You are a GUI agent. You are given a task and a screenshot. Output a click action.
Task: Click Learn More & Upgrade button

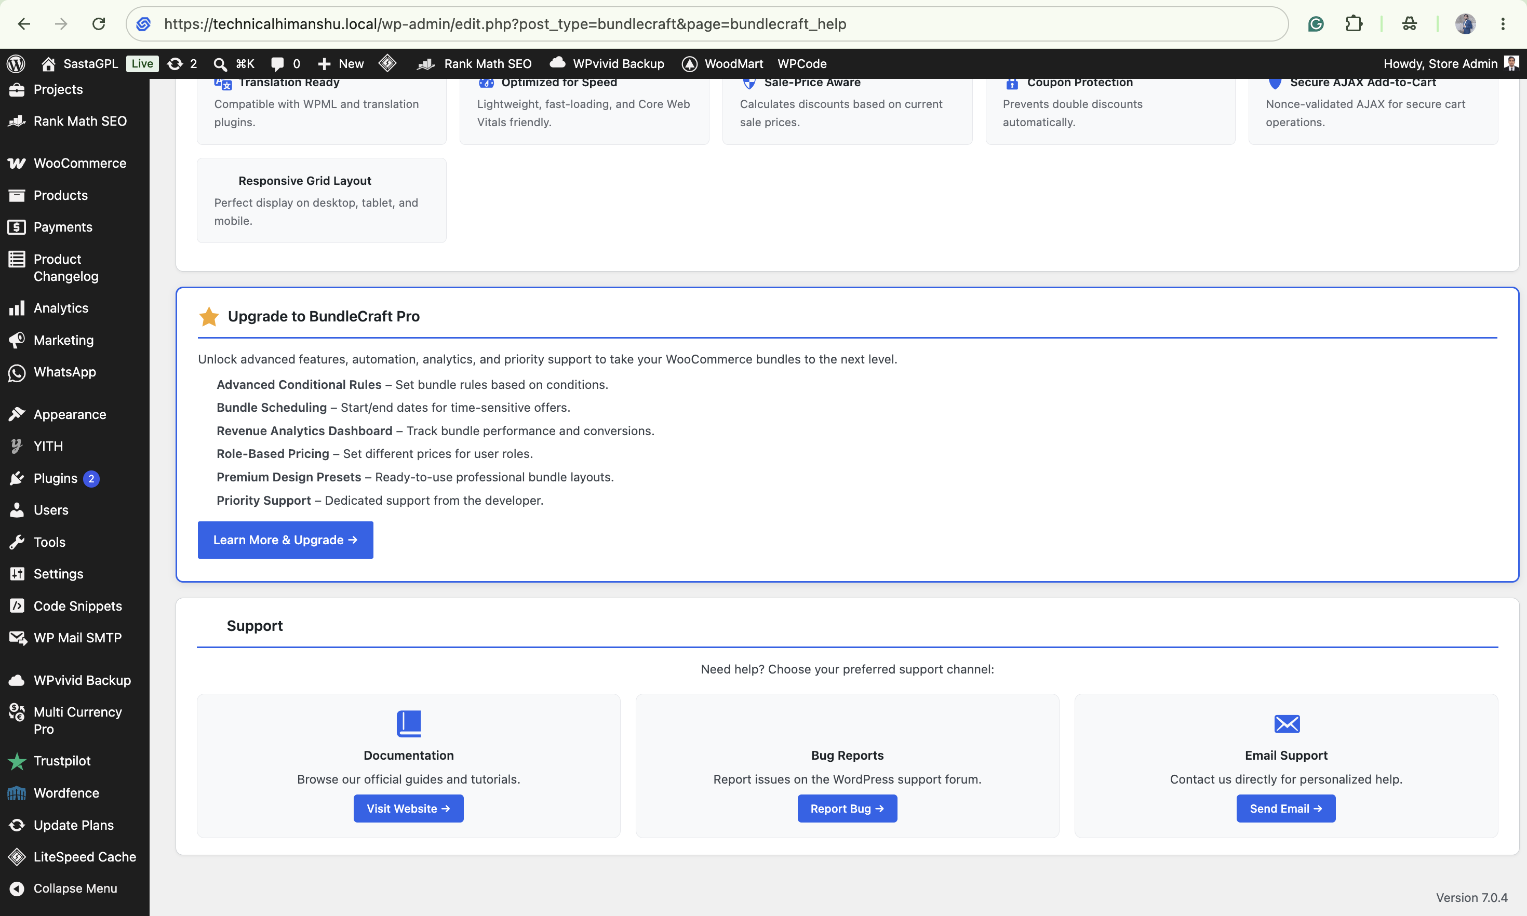point(285,540)
